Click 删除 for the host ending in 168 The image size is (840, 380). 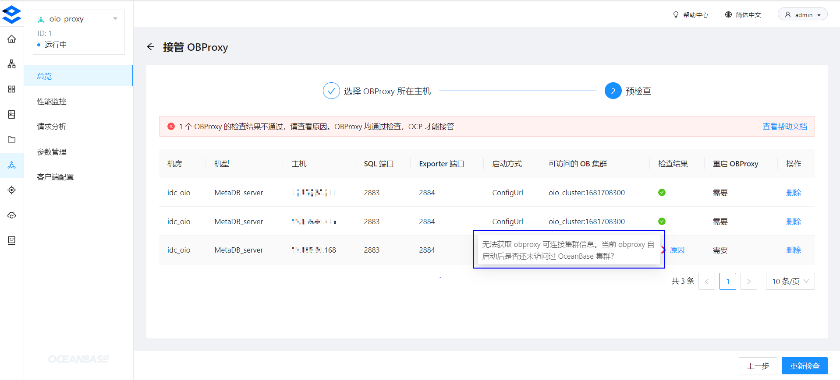point(794,250)
